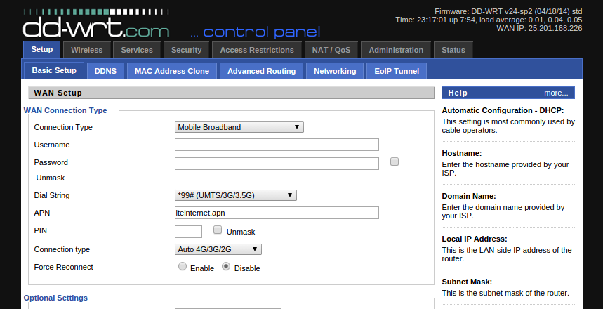Image resolution: width=603 pixels, height=309 pixels.
Task: Click the WAN IP 25.201.168.226 text
Action: 539,28
